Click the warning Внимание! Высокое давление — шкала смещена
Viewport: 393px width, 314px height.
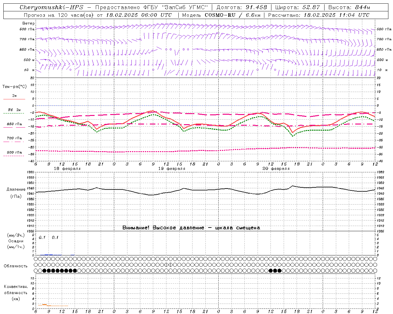pos(191,228)
